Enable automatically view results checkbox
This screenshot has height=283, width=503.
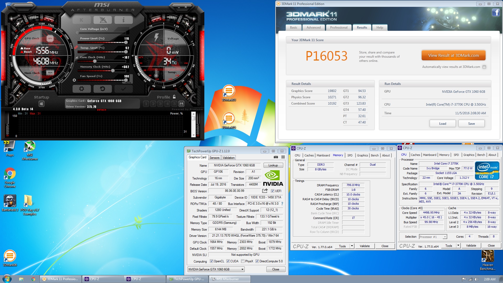484,67
